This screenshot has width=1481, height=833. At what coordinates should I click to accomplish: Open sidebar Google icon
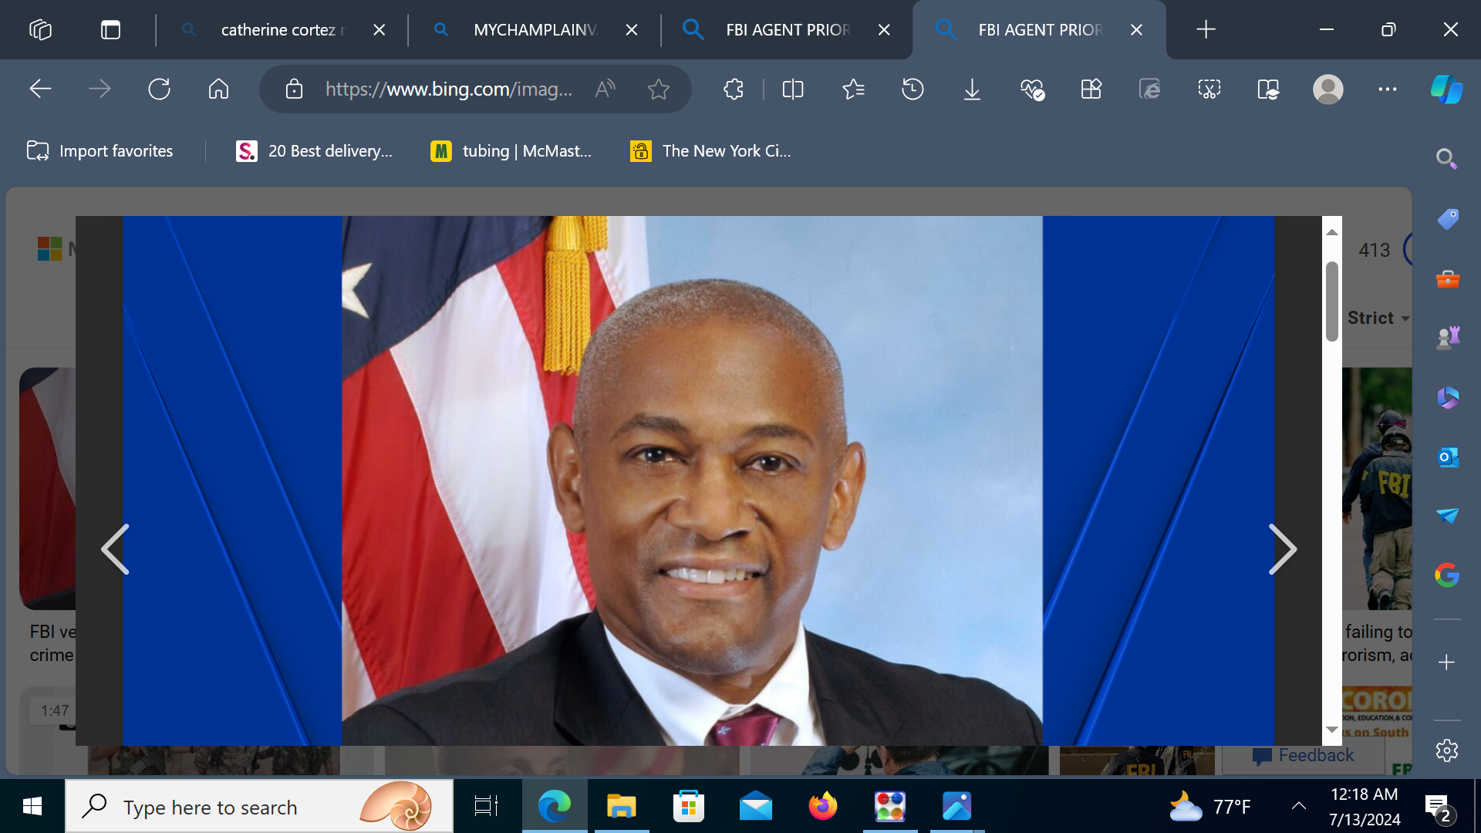(x=1447, y=575)
